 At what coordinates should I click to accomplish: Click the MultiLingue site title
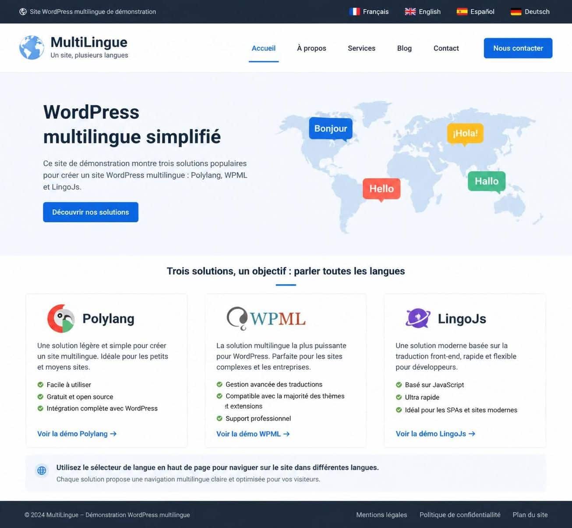click(x=89, y=42)
